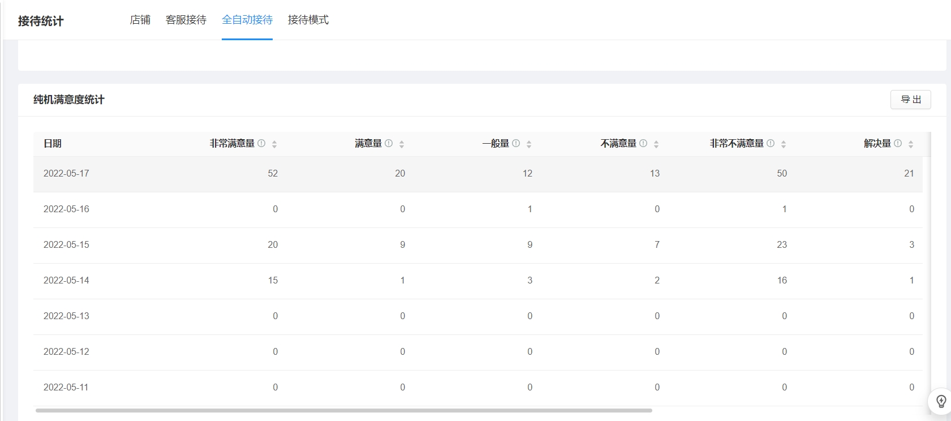Click value 23 in the 2022-05-15 row

tap(782, 245)
